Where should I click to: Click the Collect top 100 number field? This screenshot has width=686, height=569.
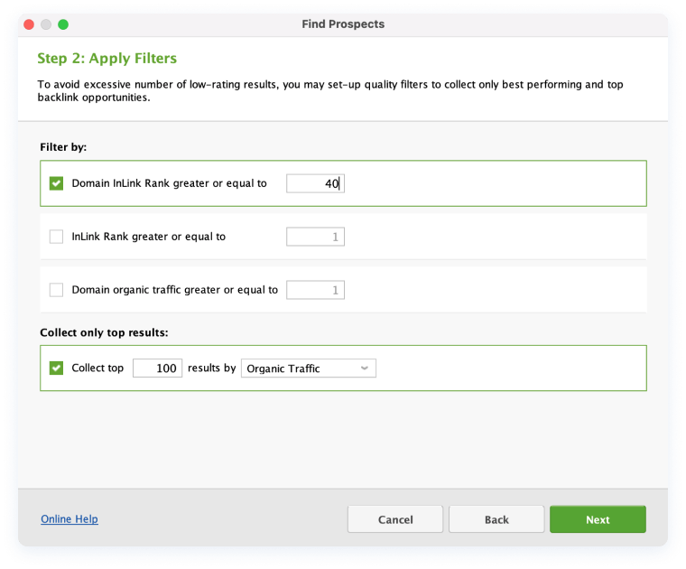[157, 368]
